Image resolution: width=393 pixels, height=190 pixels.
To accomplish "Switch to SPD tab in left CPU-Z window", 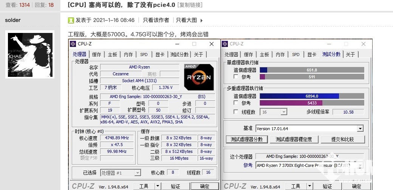I will (144, 55).
